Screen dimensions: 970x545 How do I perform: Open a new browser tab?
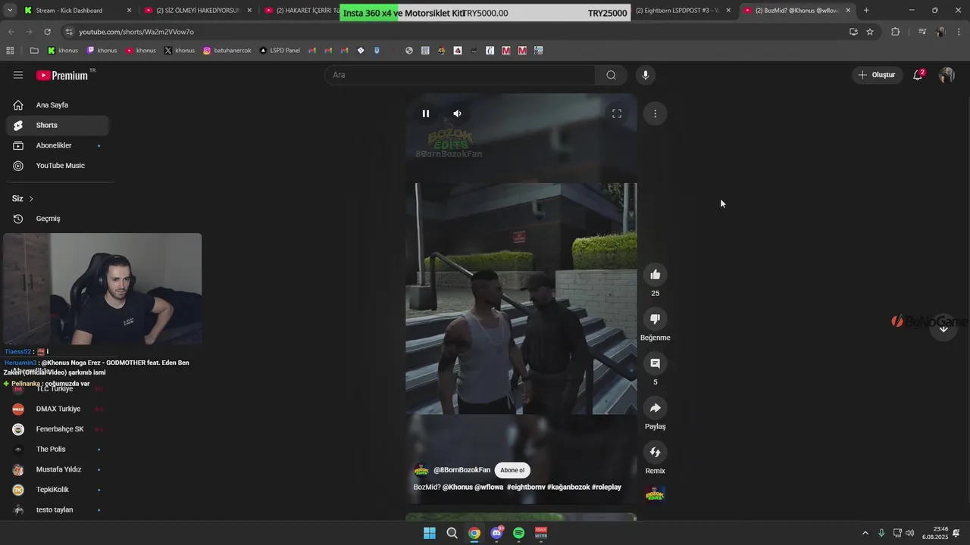pyautogui.click(x=866, y=11)
